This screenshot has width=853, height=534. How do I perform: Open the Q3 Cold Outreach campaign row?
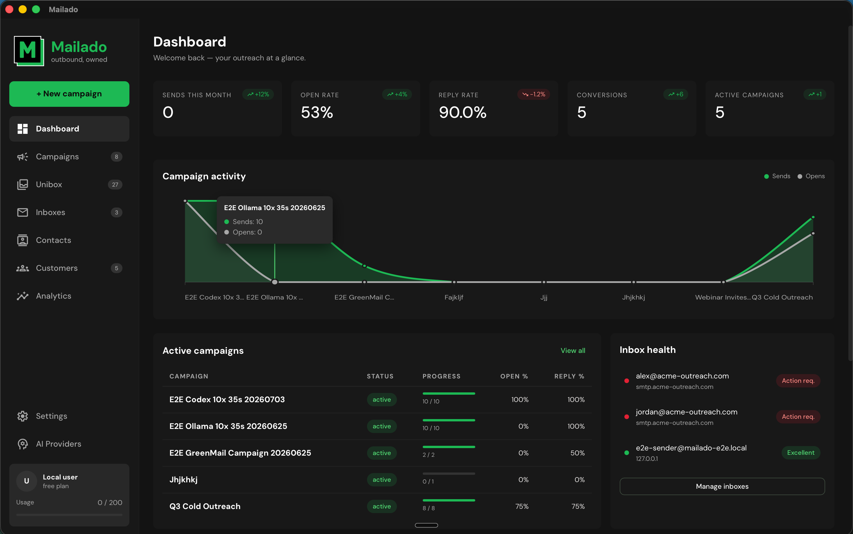(x=377, y=506)
